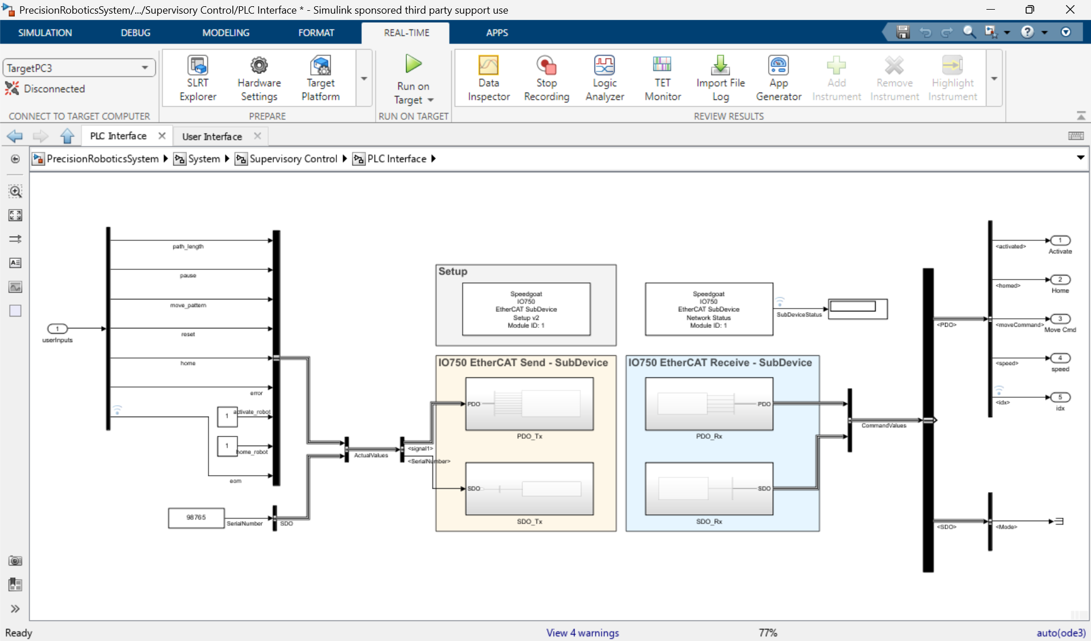
Task: Click the Add Instrument button
Action: point(836,78)
